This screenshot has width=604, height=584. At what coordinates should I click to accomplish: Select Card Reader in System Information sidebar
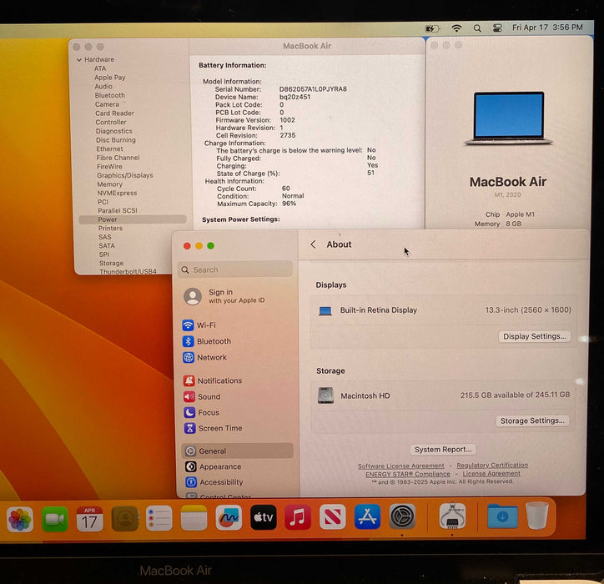coord(114,113)
